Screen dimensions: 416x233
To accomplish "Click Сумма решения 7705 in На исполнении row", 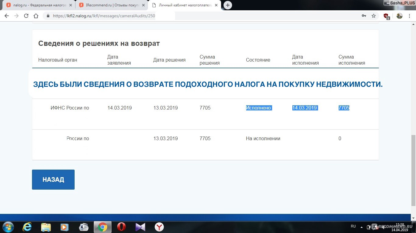I will 205,139.
